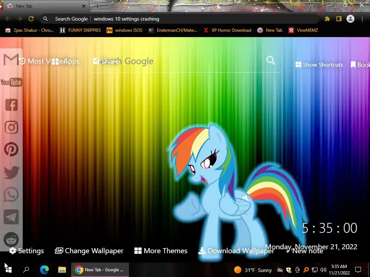370x277 pixels.
Task: Open File Explorer from taskbar
Action: [x=62, y=270]
